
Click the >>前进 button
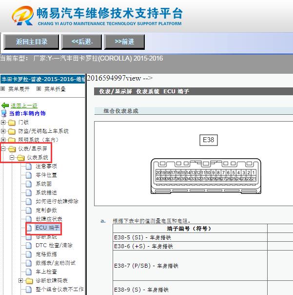tap(124, 42)
